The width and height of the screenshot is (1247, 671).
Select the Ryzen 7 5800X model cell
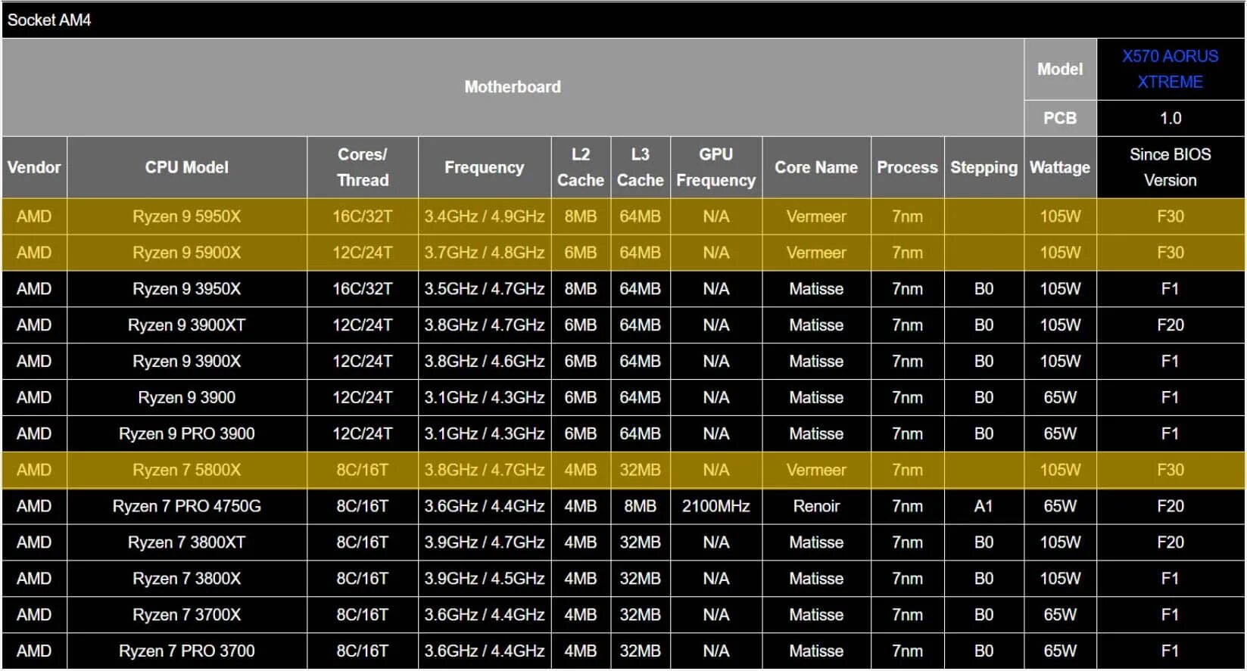[187, 470]
